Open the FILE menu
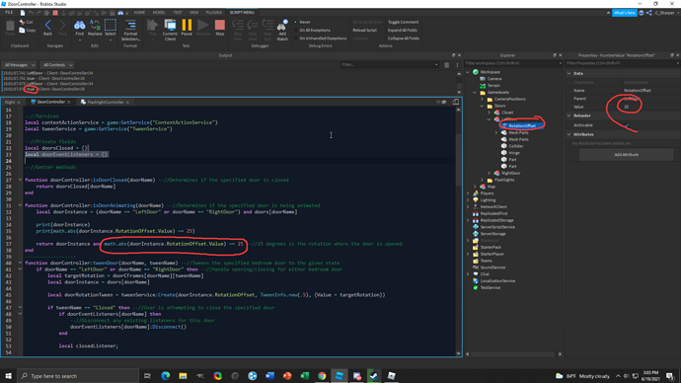Viewport: 681px width, 383px height. 9,13
